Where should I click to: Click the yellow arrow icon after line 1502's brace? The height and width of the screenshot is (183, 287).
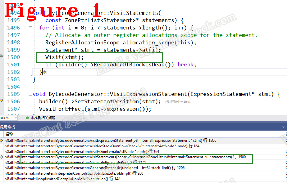pos(45,72)
